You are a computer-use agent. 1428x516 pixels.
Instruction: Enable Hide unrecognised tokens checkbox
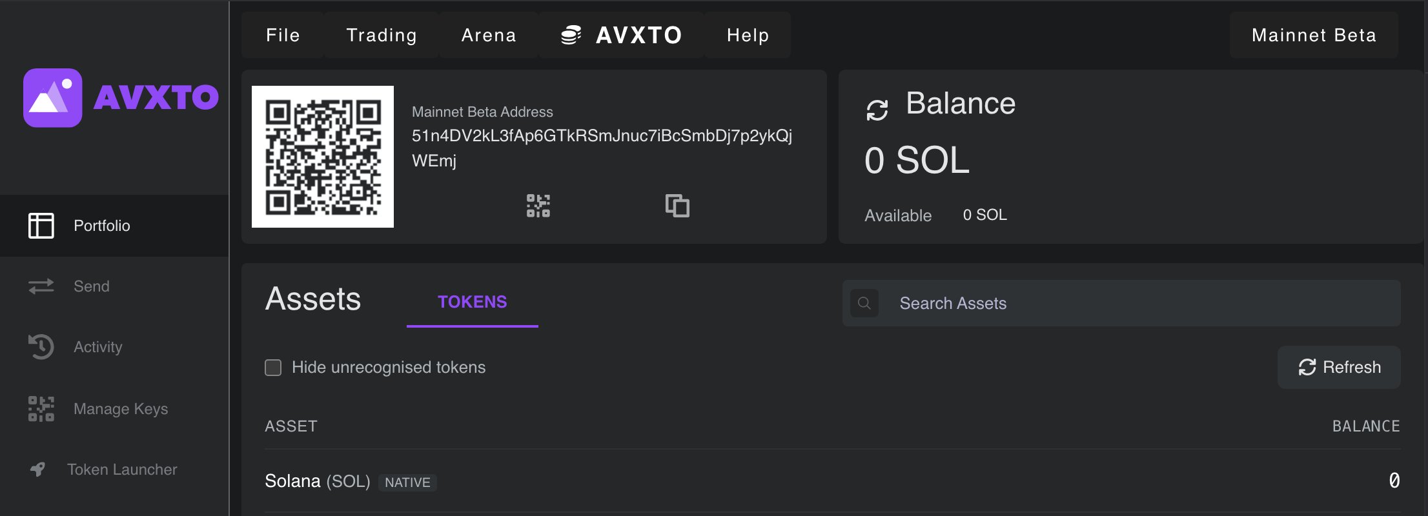click(x=273, y=368)
